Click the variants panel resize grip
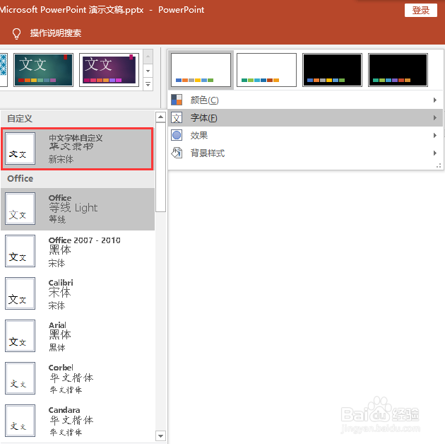Image resolution: width=445 pixels, height=444 pixels. click(439, 165)
